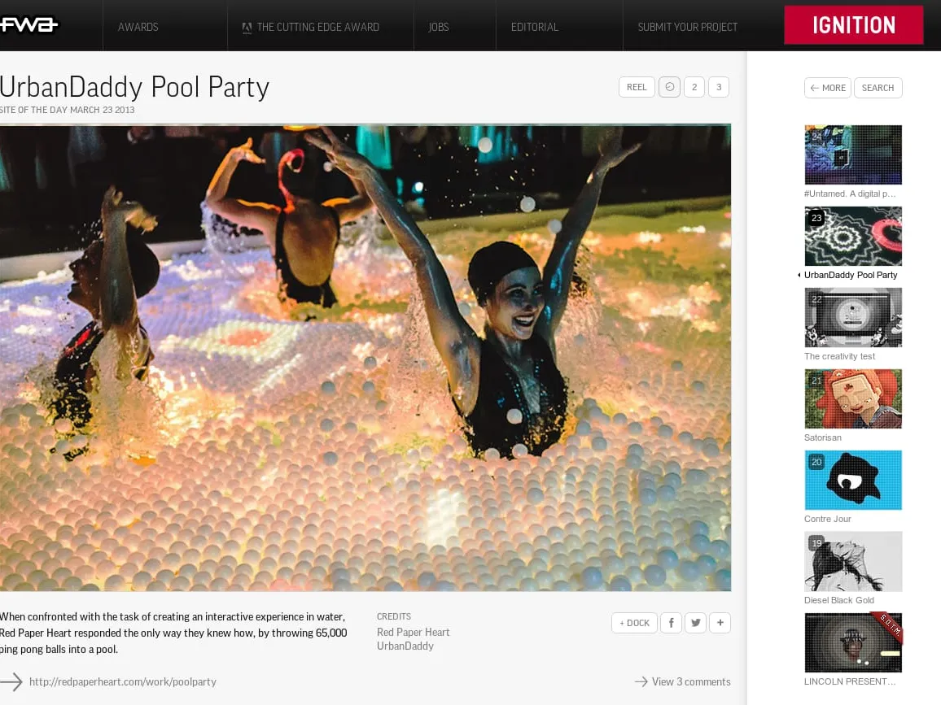Open the #Untamed thumbnail
This screenshot has width=941, height=705.
pos(853,154)
